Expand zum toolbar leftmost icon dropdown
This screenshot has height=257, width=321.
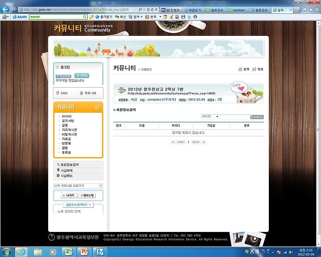coord(8,17)
